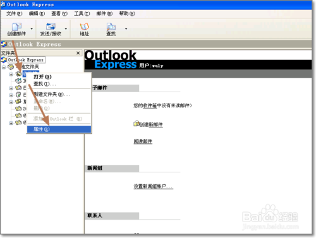Viewport: 316px width, 238px height.
Task: Click the Outlook Express icon in the folder bar
Action: (x=4, y=44)
